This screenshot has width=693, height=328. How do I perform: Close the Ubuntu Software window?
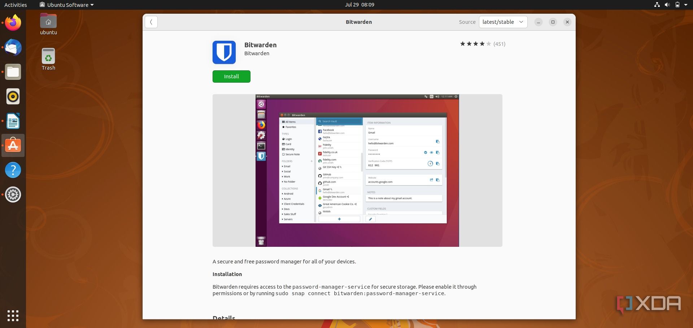click(567, 22)
